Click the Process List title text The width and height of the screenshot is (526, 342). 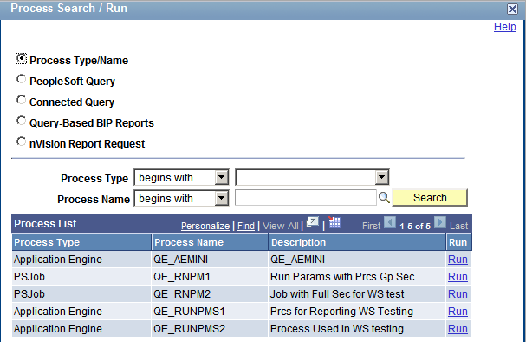[x=45, y=224]
